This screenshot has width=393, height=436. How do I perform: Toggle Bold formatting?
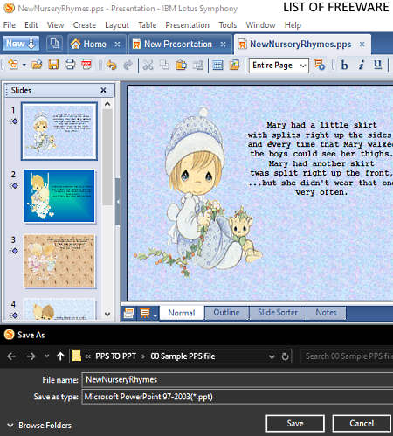pyautogui.click(x=344, y=65)
